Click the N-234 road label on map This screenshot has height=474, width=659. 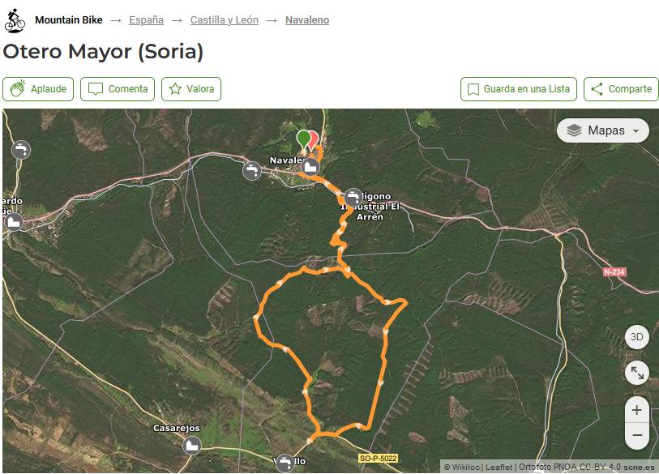pyautogui.click(x=614, y=272)
